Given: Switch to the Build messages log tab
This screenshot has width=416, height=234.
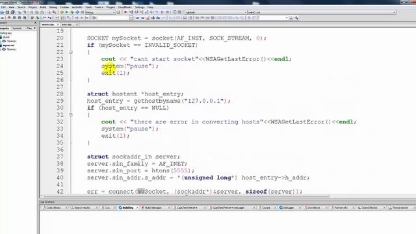Looking at the screenshot, I should 153,208.
